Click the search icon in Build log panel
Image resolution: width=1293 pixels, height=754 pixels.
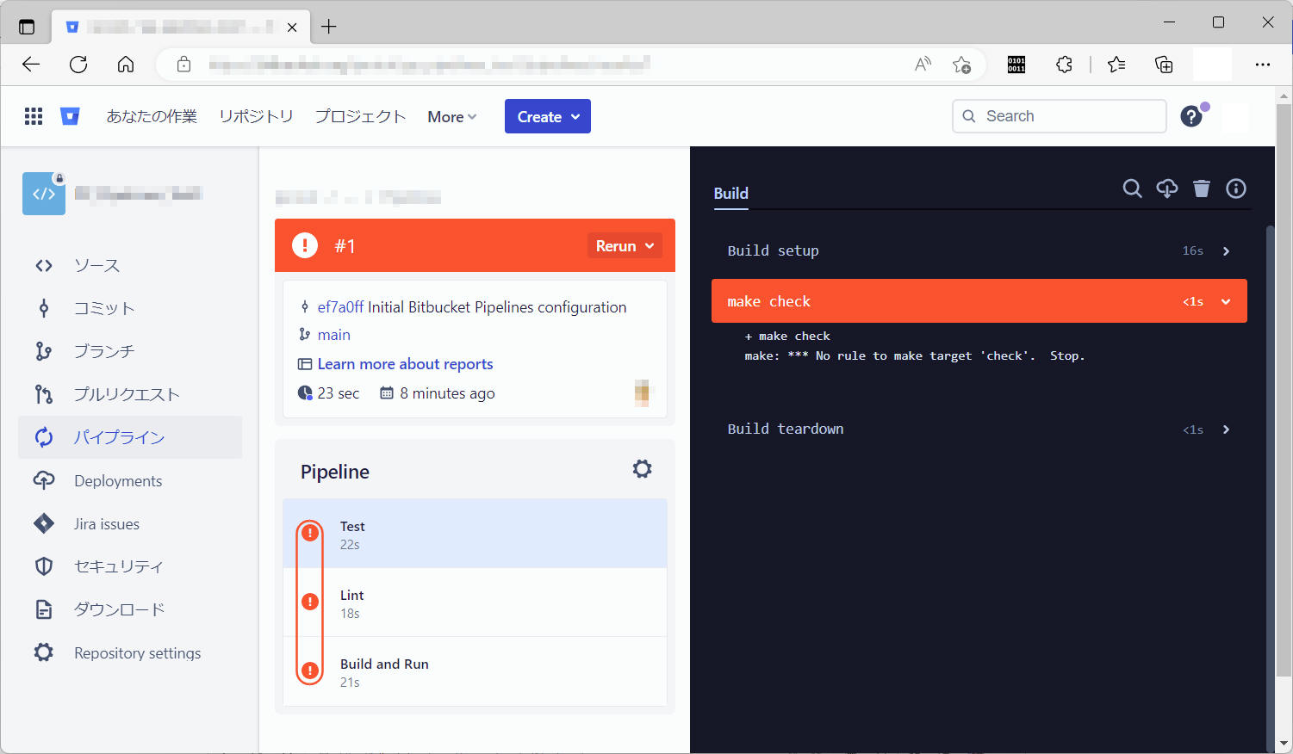(x=1132, y=188)
